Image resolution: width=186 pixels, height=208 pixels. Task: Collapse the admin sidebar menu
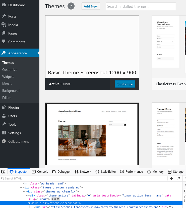pyautogui.click(x=19, y=141)
